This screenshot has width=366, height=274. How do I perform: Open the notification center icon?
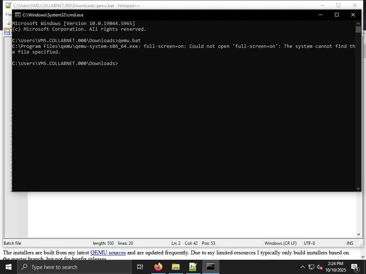tap(355, 267)
